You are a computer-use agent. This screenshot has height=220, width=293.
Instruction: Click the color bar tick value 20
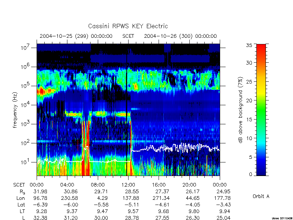pyautogui.click(x=249, y=100)
